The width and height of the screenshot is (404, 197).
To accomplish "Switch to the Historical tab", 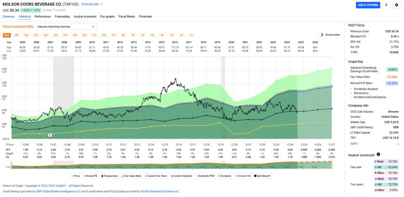I will [25, 17].
